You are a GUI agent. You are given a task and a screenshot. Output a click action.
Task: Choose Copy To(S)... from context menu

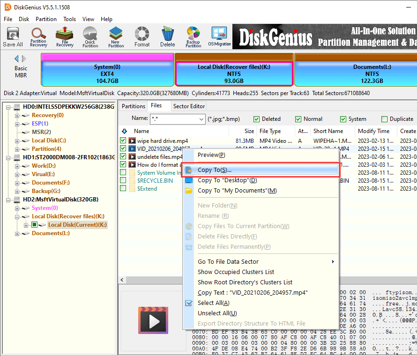[x=214, y=170]
